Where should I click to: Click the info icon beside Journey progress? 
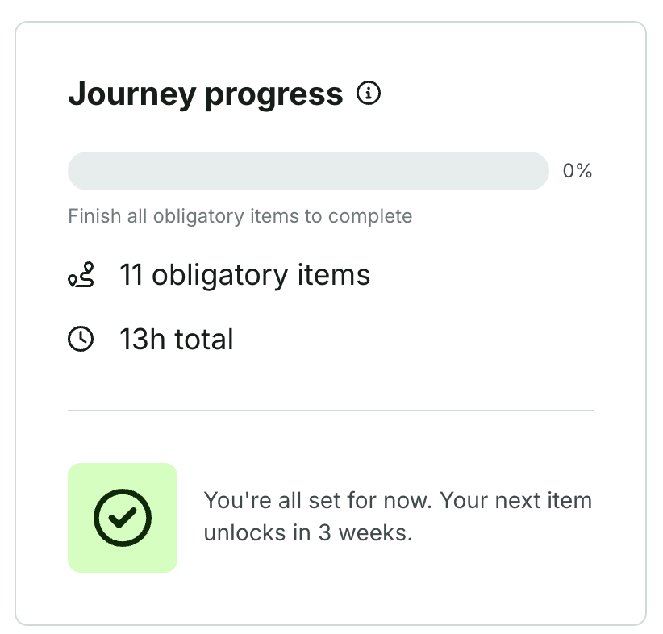click(x=369, y=94)
